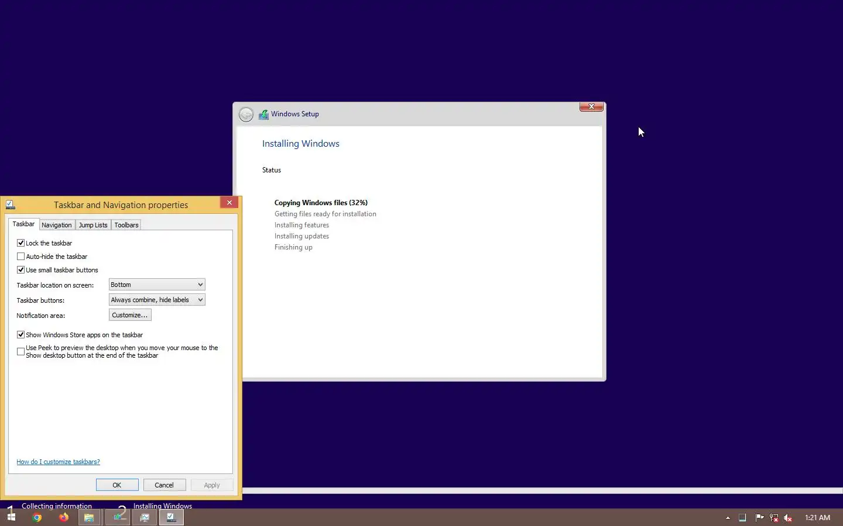Switch to the Toolbars tab

tap(126, 225)
